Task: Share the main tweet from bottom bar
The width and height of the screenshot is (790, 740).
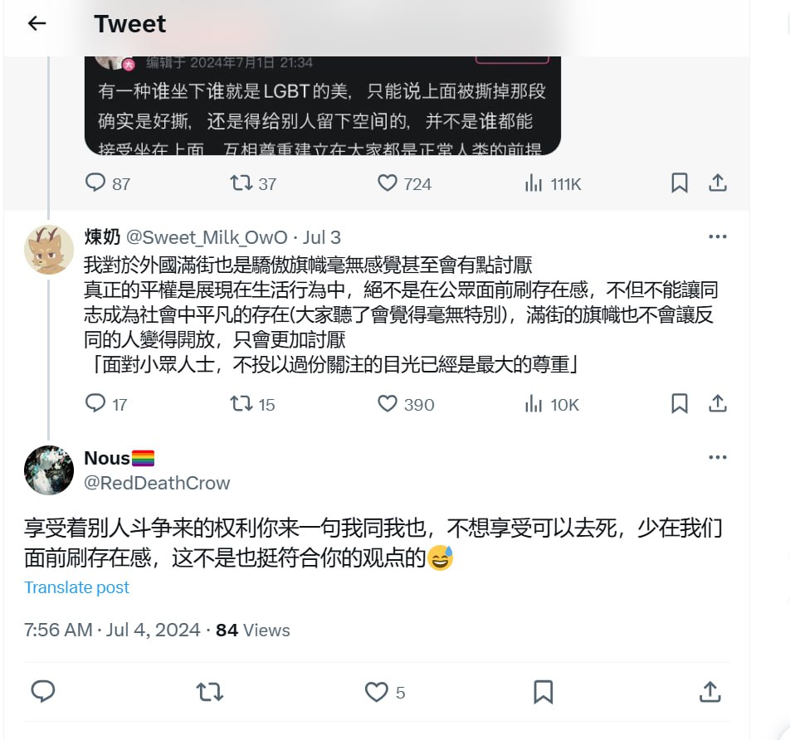Action: click(710, 692)
